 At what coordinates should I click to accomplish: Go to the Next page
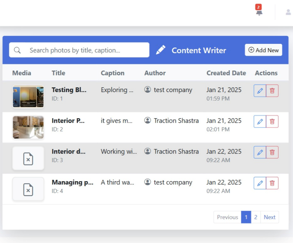click(270, 217)
